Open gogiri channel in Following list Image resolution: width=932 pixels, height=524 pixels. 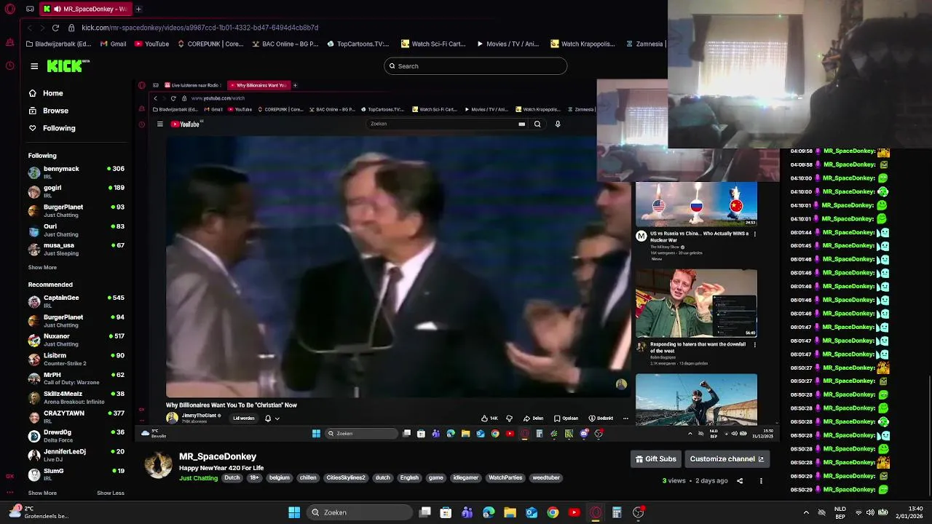coord(76,191)
